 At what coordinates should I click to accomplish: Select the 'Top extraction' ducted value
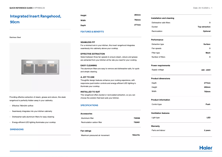click(x=204, y=27)
